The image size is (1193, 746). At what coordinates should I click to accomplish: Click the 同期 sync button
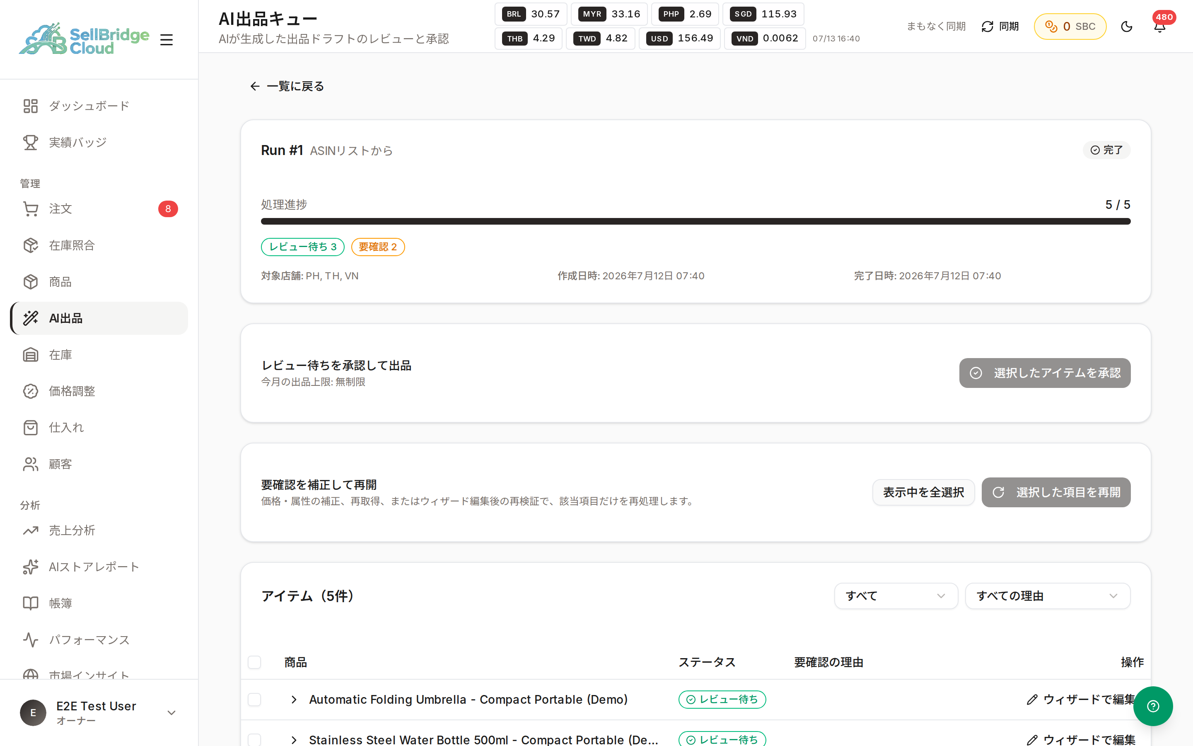[x=1000, y=27]
